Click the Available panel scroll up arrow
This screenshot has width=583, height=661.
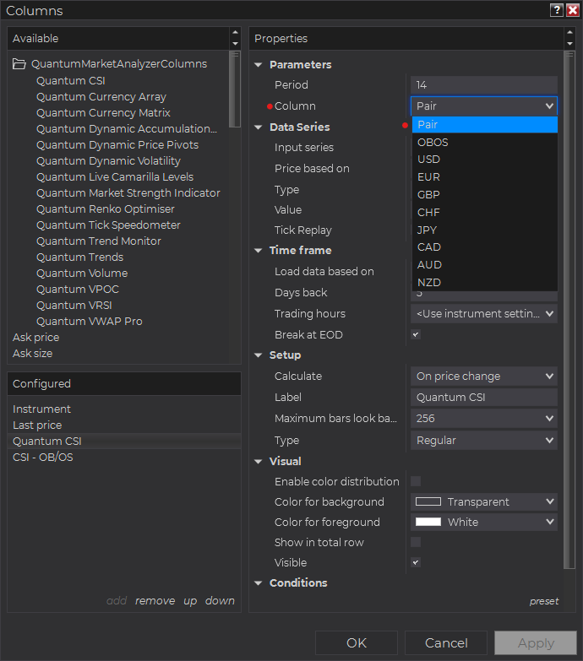235,32
